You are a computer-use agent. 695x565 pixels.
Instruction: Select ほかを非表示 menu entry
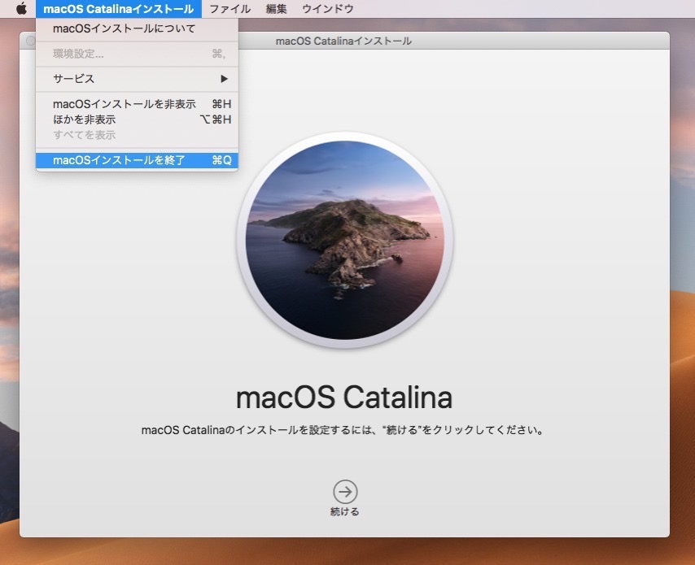pyautogui.click(x=137, y=120)
